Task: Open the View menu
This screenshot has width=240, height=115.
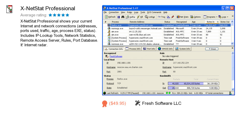Action: pyautogui.click(x=123, y=13)
